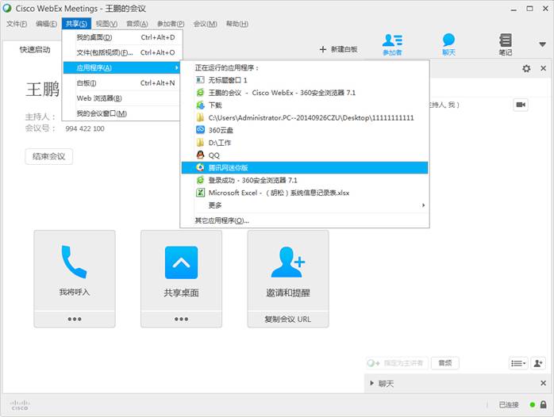Click the WebEx app icon in title bar

(7, 8)
